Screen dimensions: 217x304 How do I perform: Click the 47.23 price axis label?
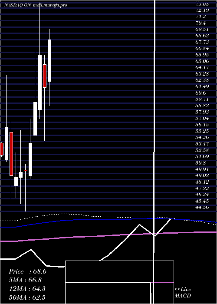pyautogui.click(x=202, y=188)
